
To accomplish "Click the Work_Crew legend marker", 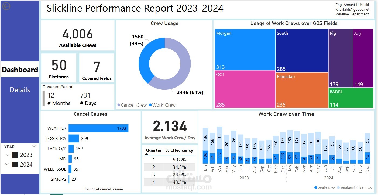I will 150,105.
